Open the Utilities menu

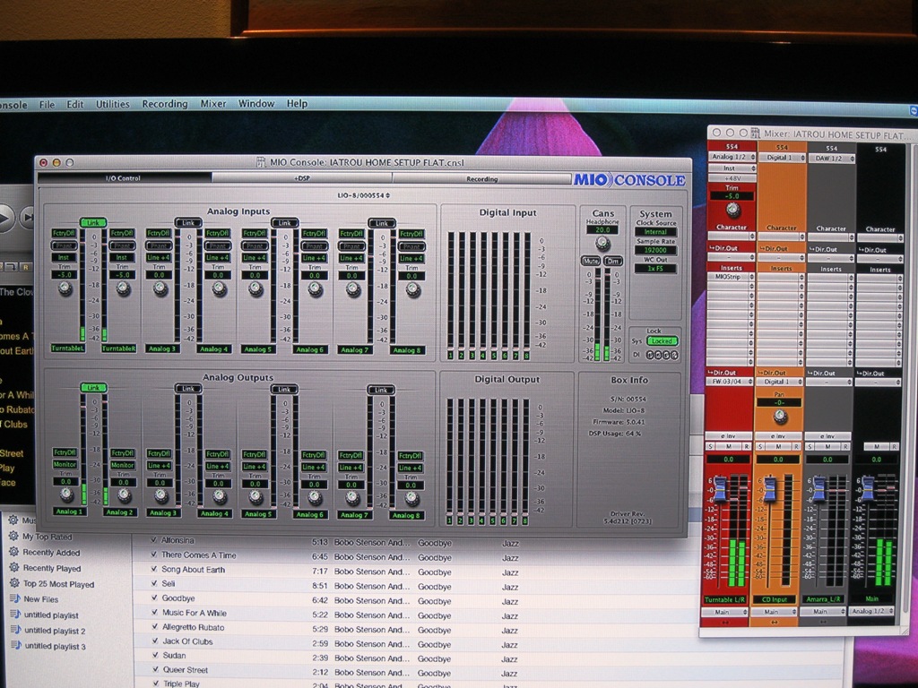pos(112,104)
